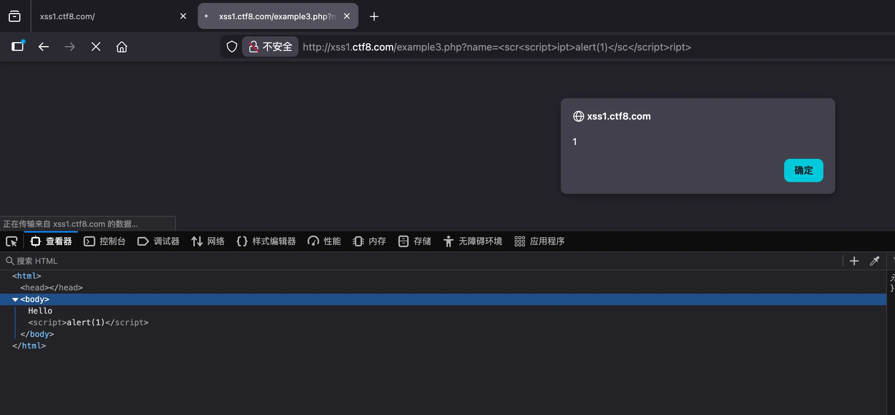The height and width of the screenshot is (415, 895).
Task: Stop loading the current page
Action: [x=96, y=47]
